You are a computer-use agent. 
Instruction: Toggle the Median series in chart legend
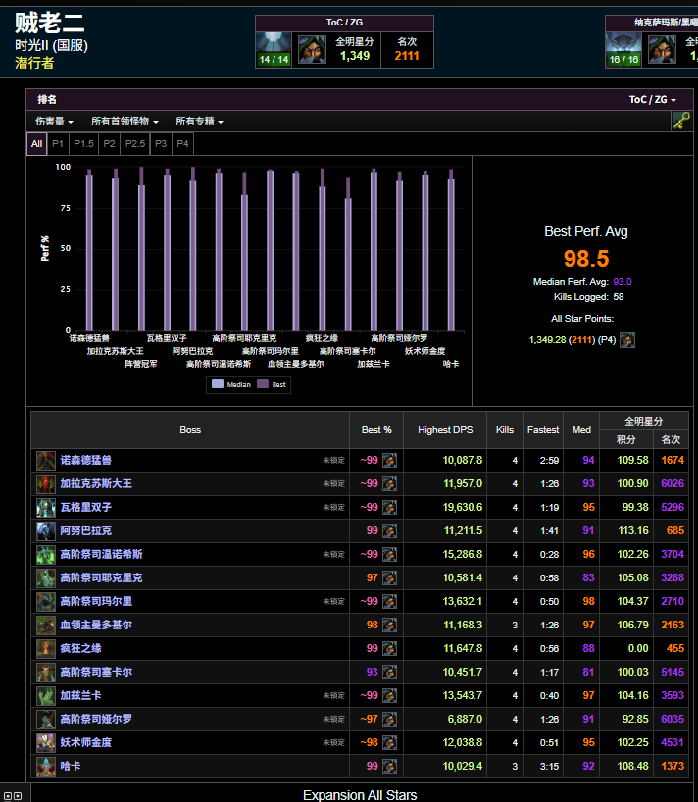pyautogui.click(x=231, y=384)
